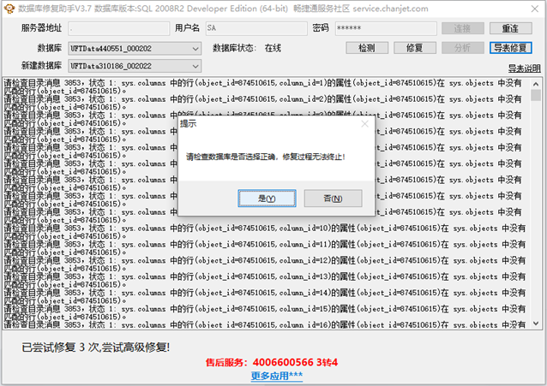Screen dimensions: 547x386
Task: Focus the 密码 password field
Action: (x=386, y=28)
